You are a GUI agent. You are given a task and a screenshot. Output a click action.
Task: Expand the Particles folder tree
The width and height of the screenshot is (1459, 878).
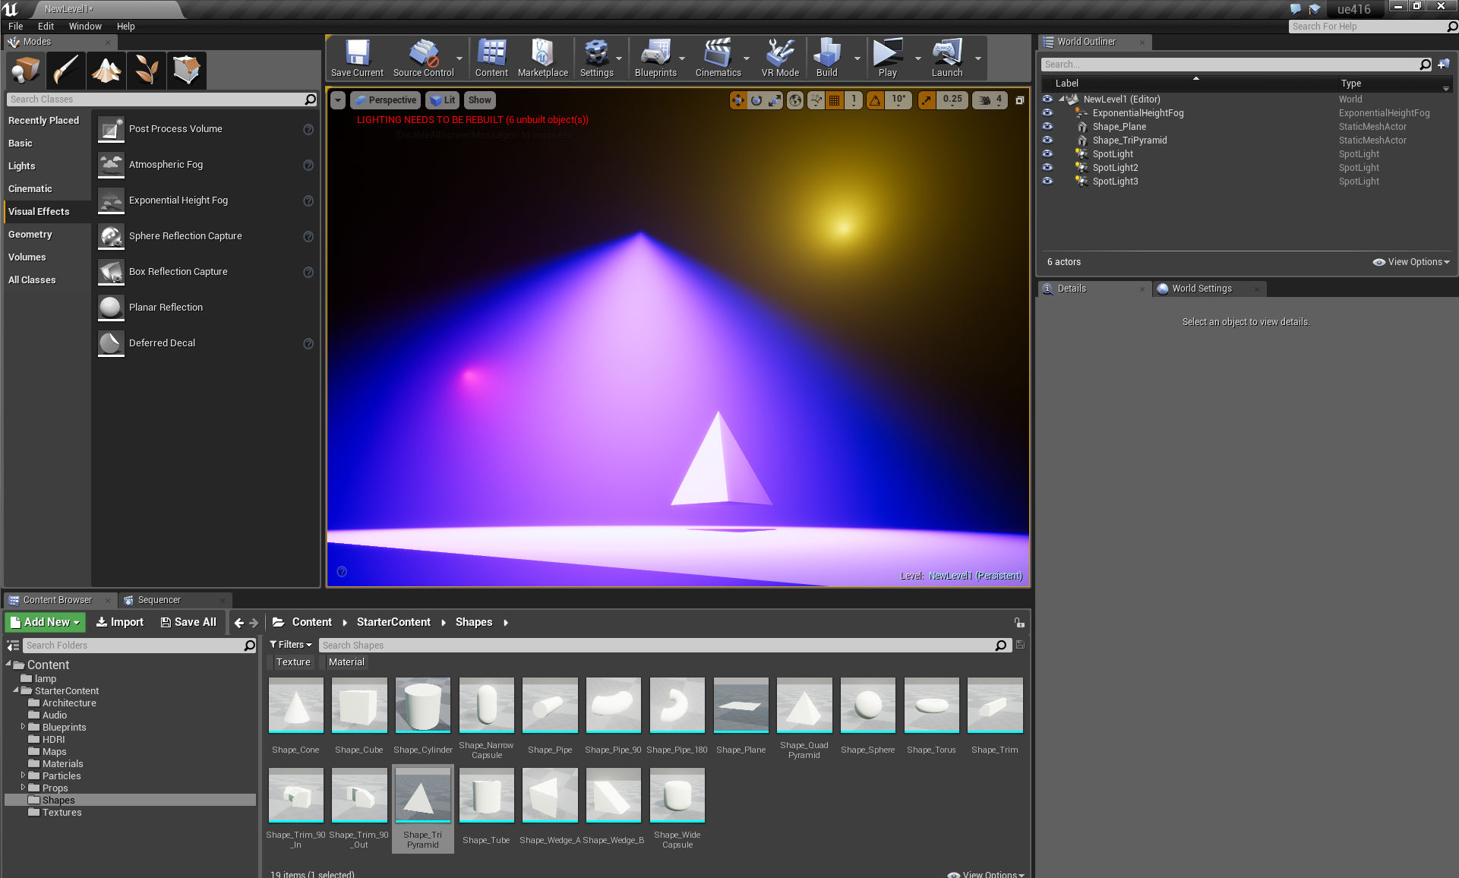pos(23,775)
